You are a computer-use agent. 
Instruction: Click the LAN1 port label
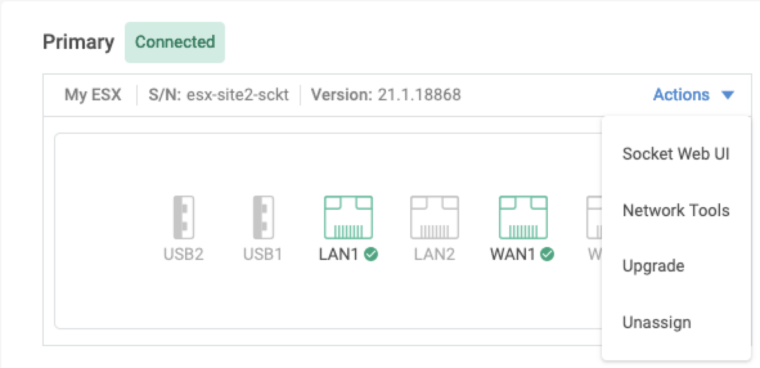point(338,254)
